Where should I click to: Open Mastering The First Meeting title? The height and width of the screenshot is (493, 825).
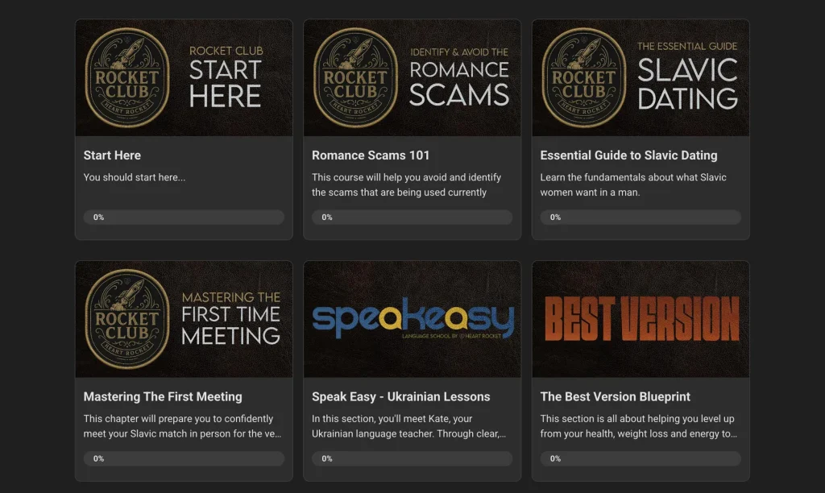coord(163,396)
